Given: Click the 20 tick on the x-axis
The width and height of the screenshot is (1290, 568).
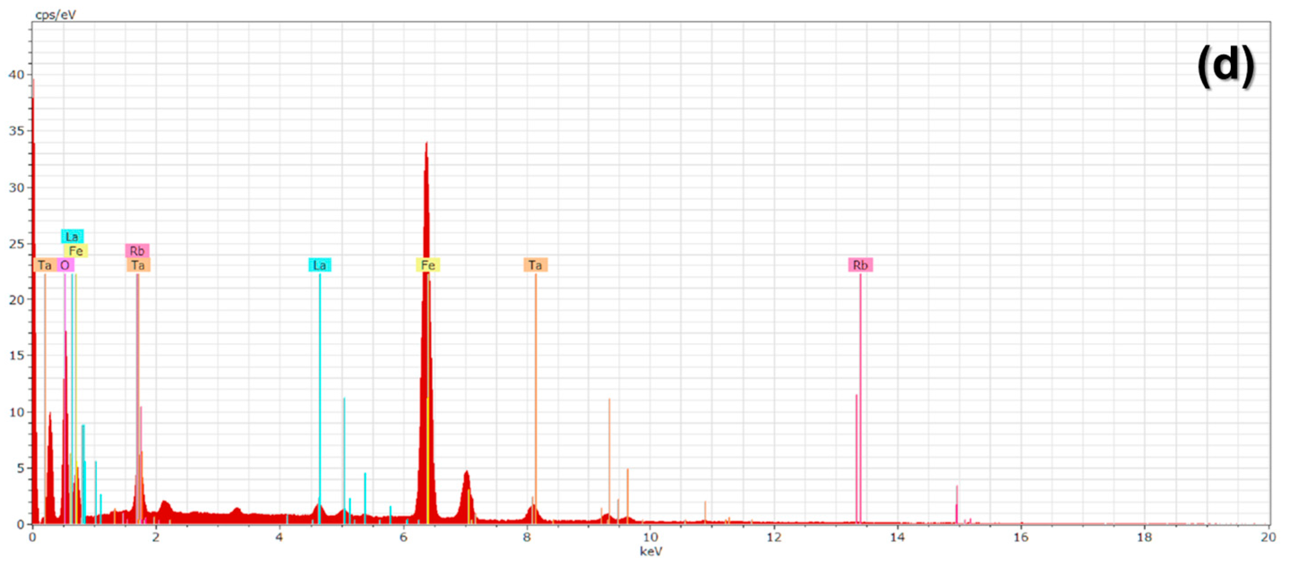Looking at the screenshot, I should click(1268, 538).
